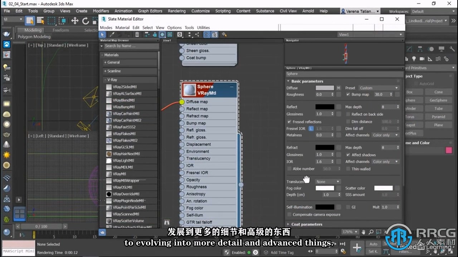
Task: Click the Select and Move tool
Action: (x=75, y=21)
